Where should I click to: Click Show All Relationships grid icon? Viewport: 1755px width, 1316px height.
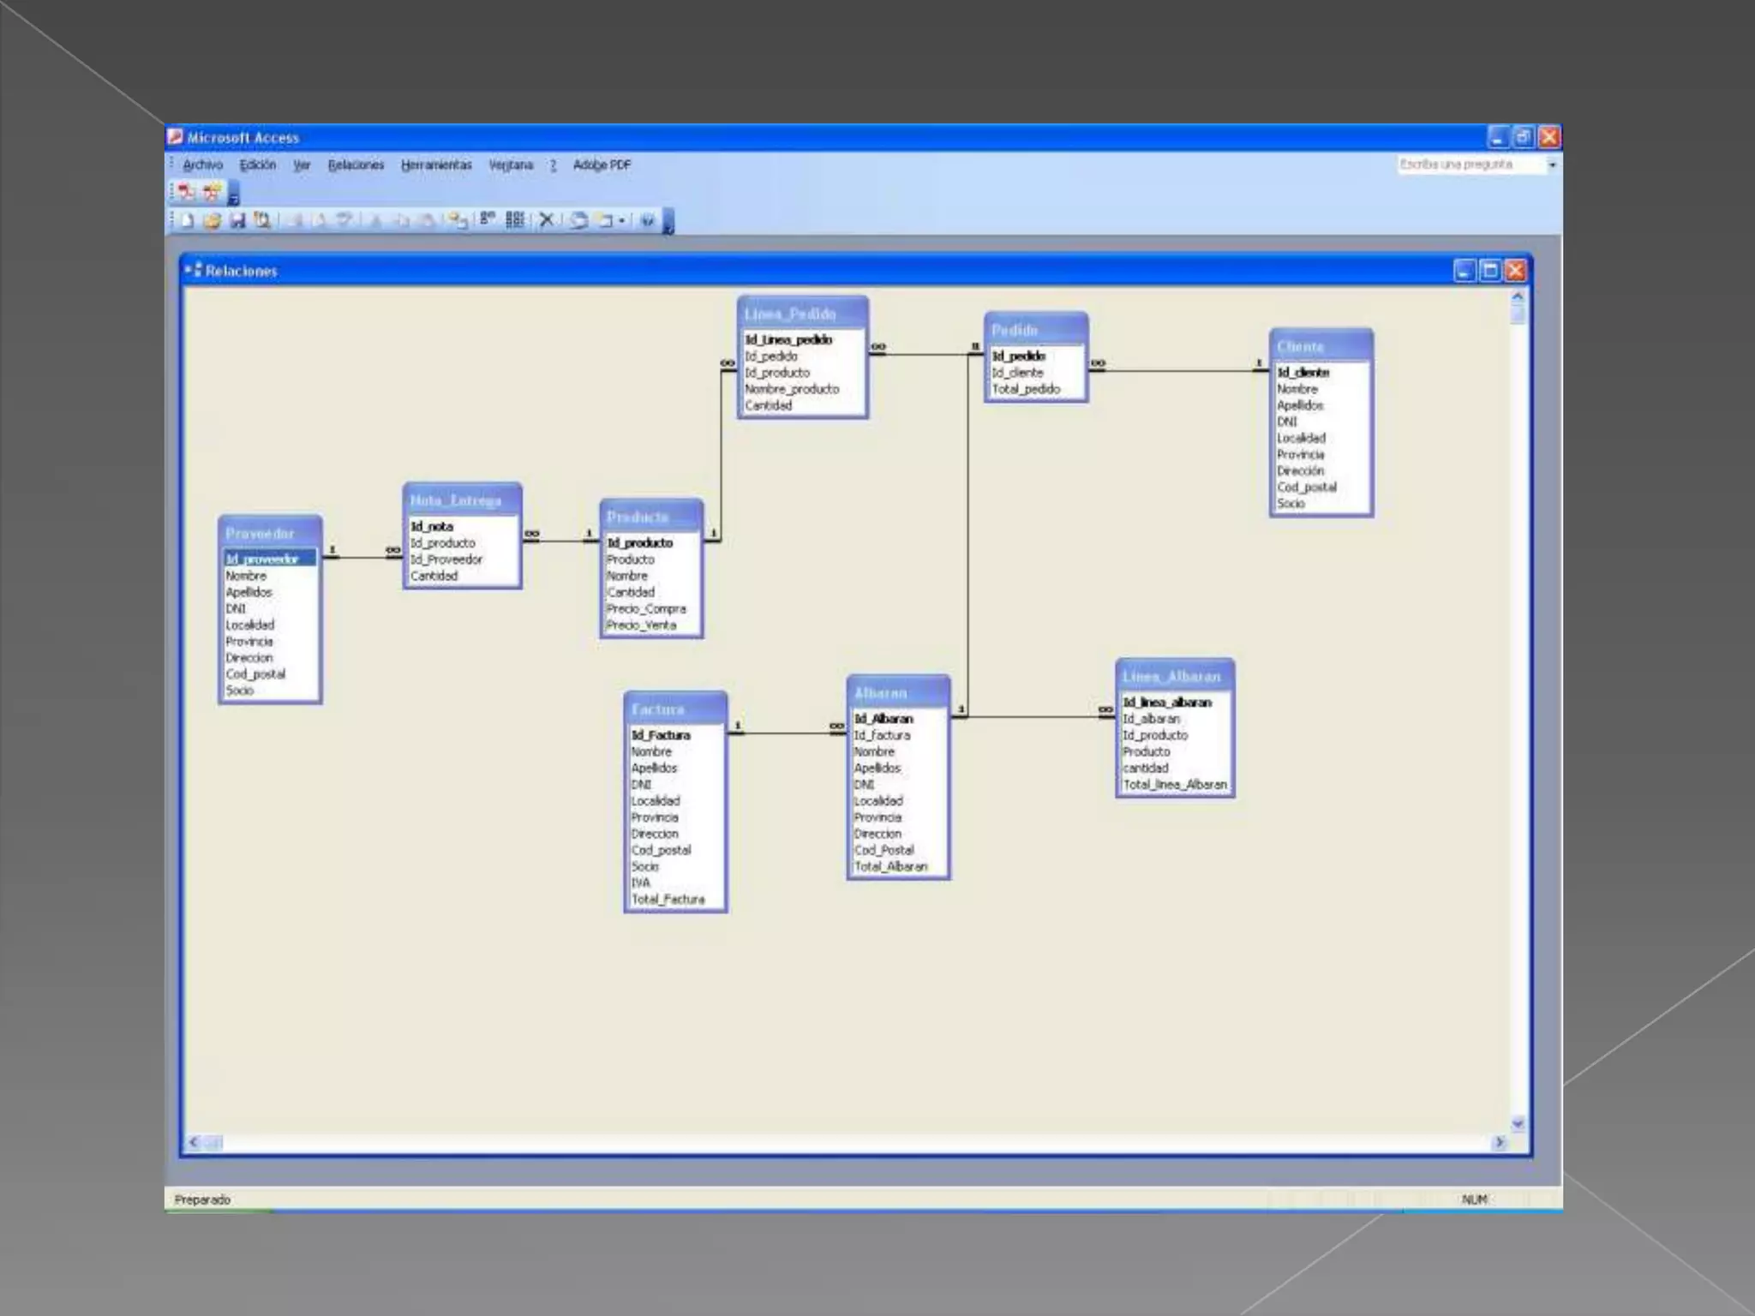point(515,220)
